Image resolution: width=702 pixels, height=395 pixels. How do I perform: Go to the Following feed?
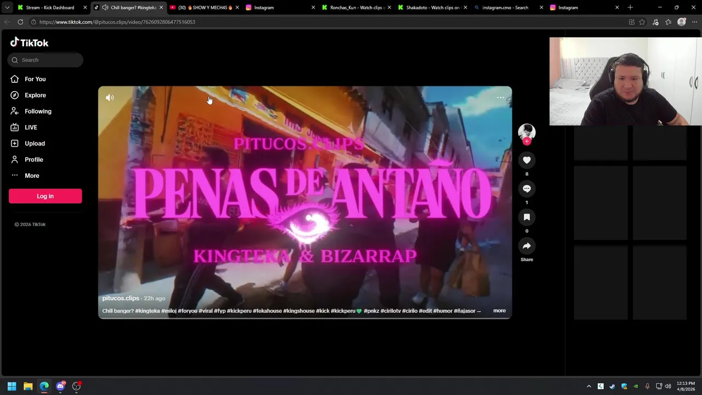coord(38,111)
